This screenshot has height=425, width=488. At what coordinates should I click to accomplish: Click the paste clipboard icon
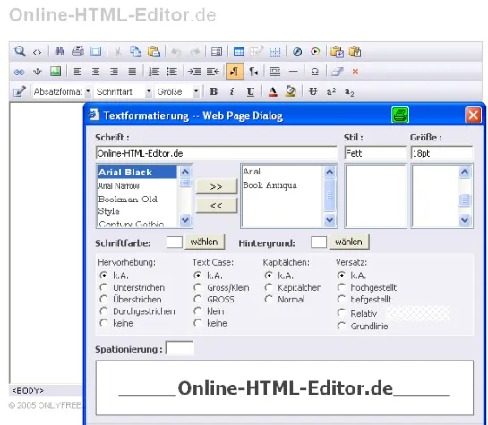click(x=154, y=52)
